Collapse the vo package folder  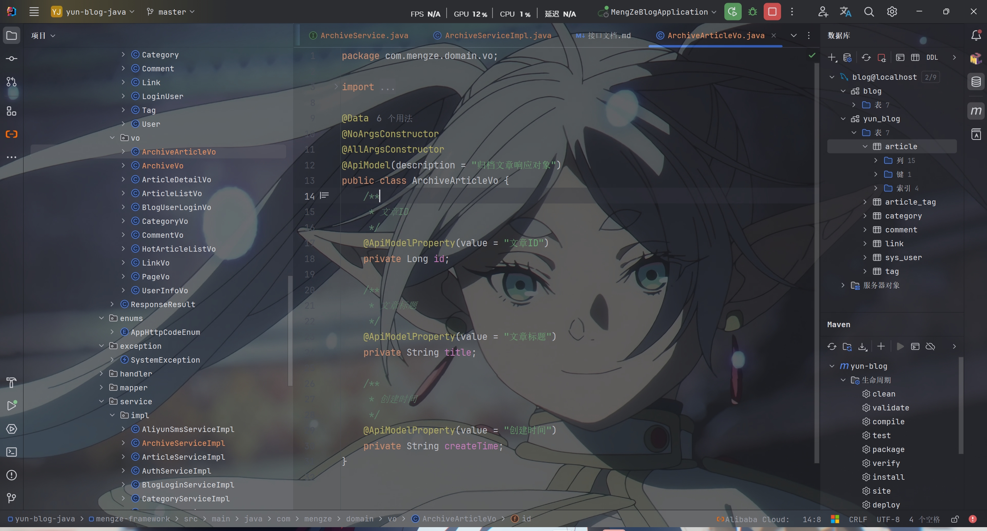tap(112, 138)
